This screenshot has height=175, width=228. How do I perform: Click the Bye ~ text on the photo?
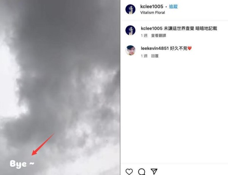22,164
